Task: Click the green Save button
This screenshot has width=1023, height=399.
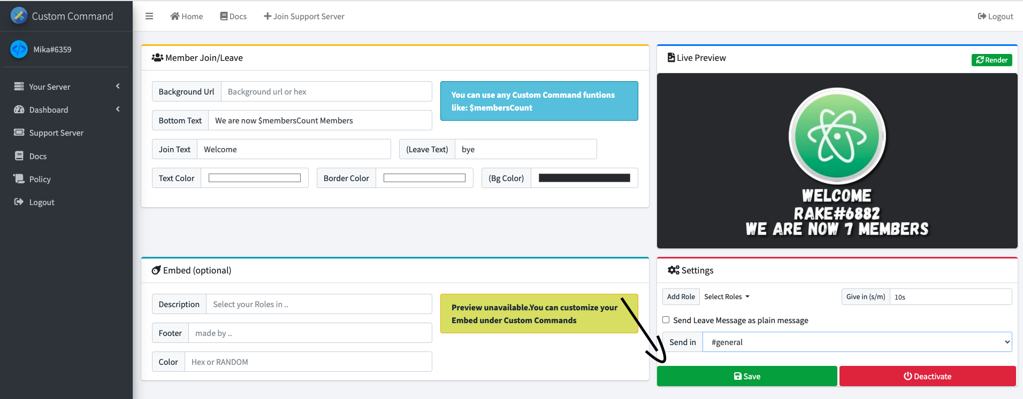Action: (747, 376)
